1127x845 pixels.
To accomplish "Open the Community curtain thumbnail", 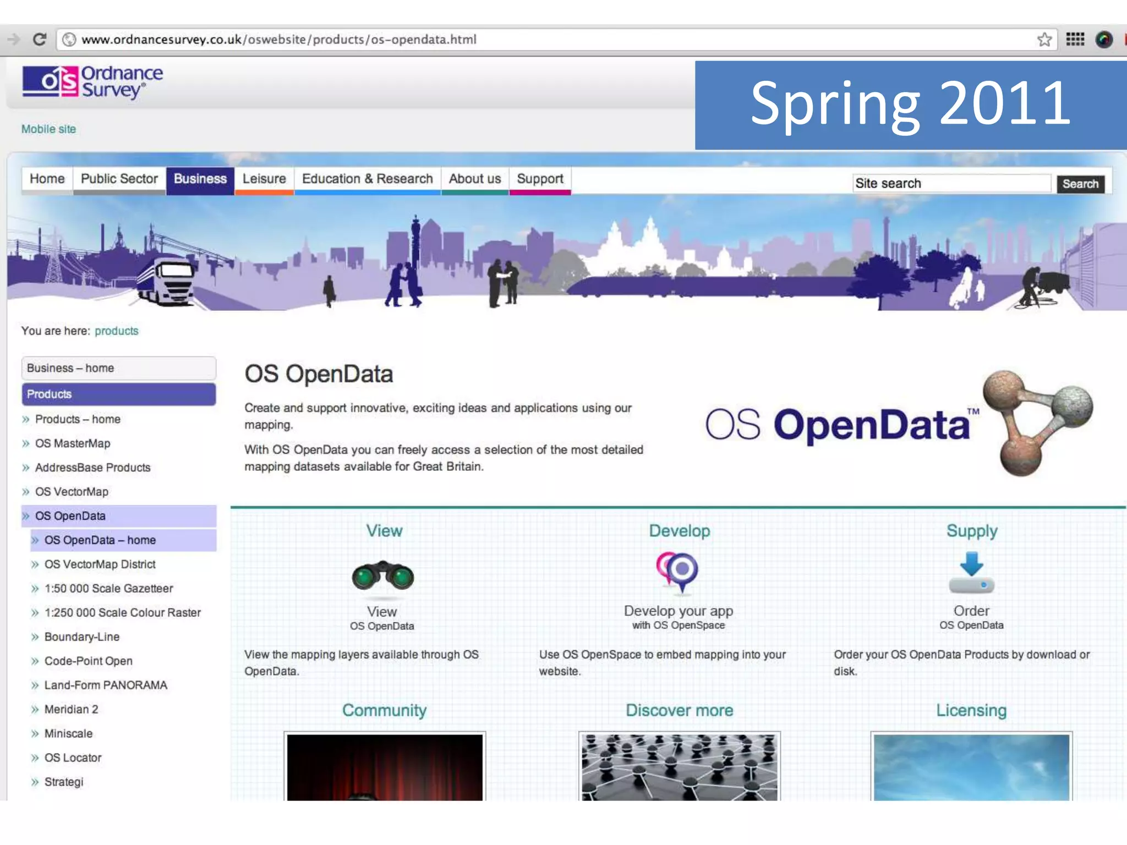I will 385,767.
